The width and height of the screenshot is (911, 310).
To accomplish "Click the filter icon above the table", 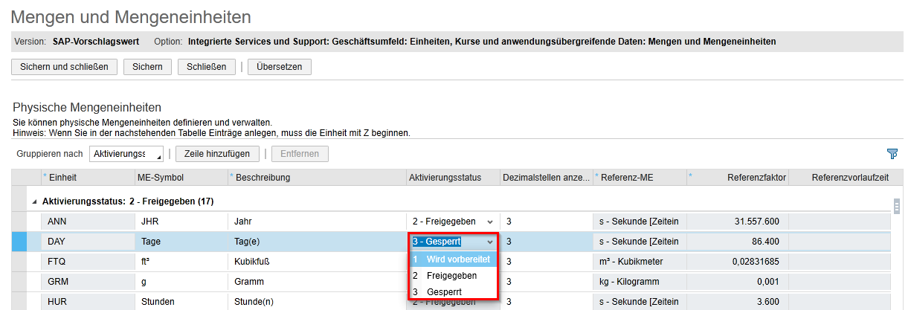I will [892, 154].
